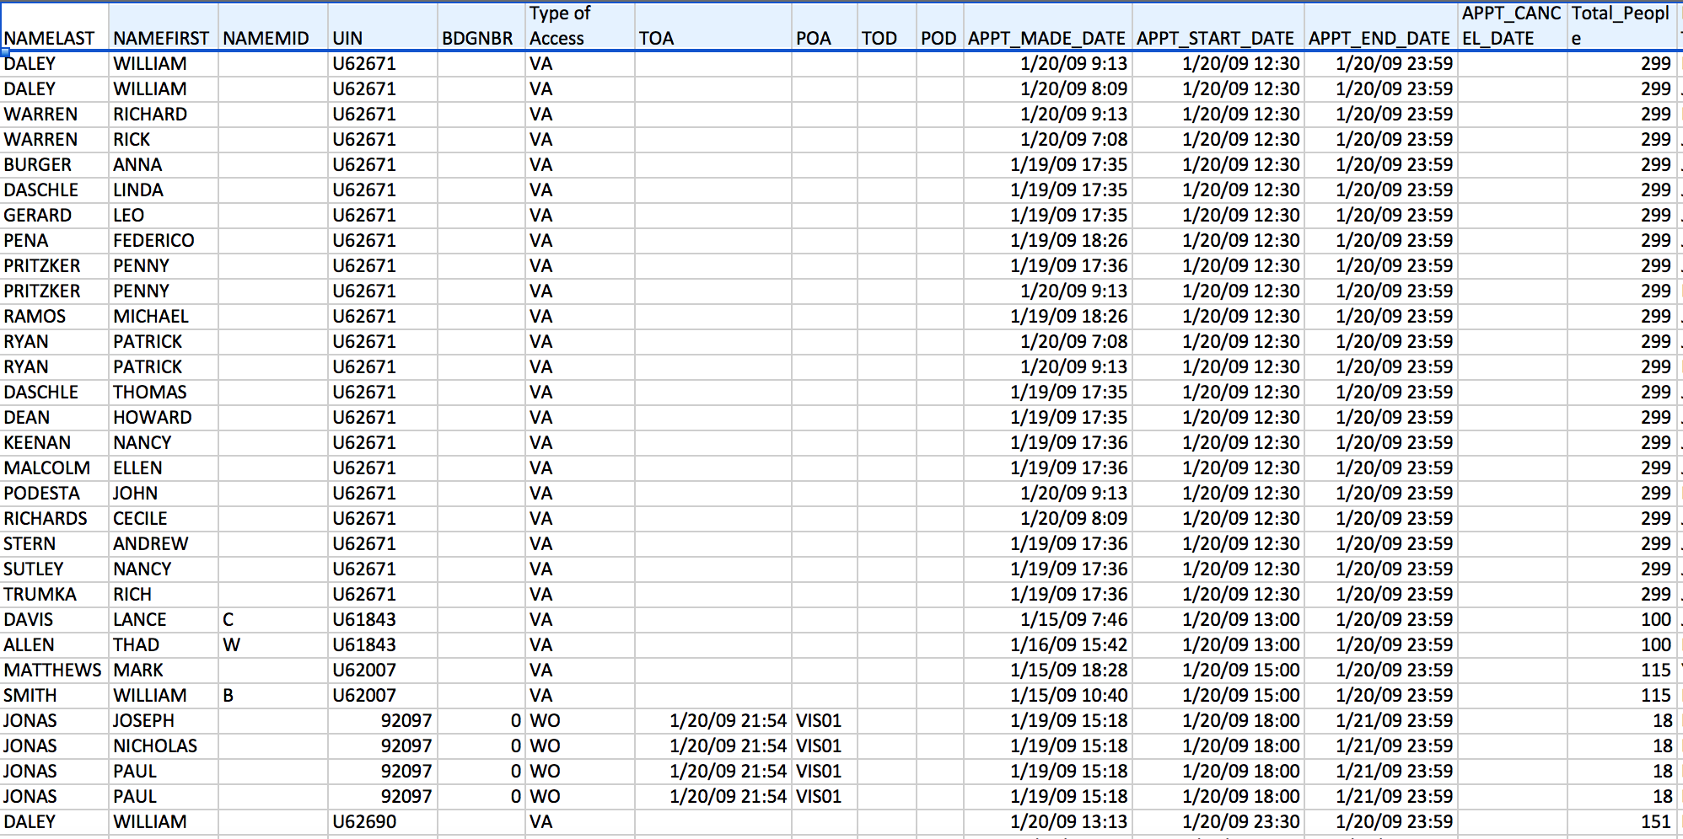
Task: Select middle initial B for SMITH
Action: [273, 696]
